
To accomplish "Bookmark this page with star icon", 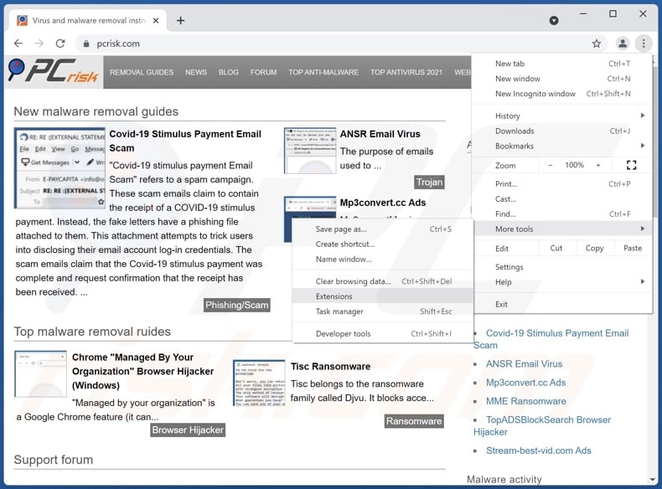I will point(597,44).
